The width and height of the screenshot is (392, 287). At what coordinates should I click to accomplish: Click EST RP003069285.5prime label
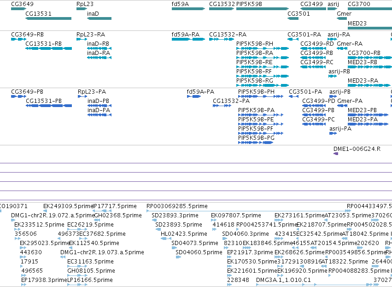[177, 206]
